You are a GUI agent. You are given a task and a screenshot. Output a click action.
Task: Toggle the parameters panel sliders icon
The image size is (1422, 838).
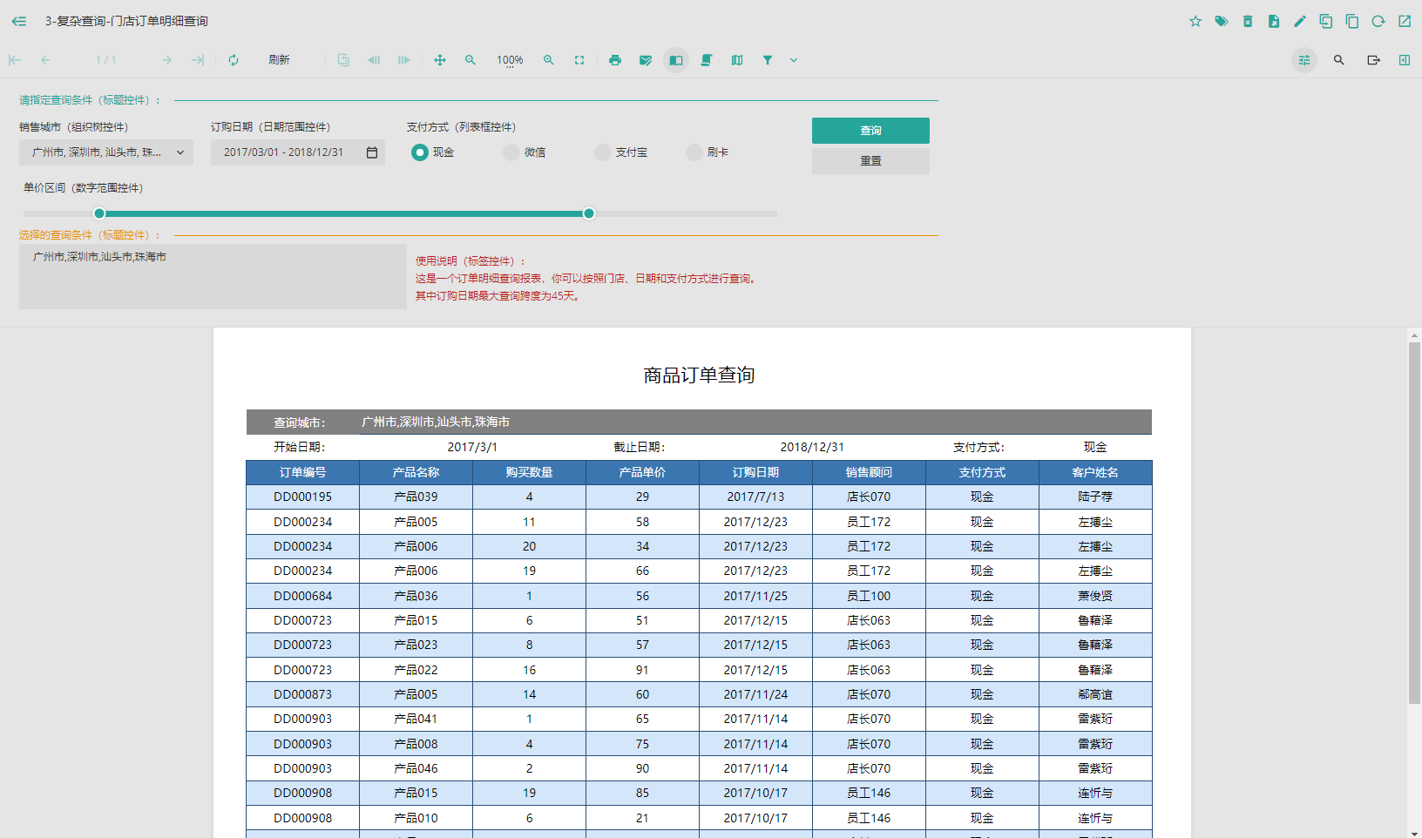tap(1304, 60)
